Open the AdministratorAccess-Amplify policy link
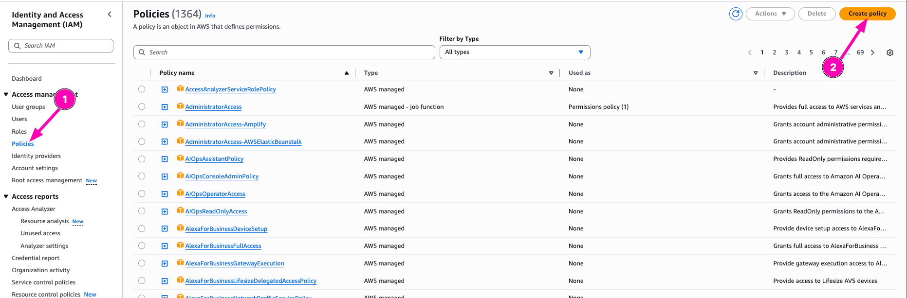 (225, 124)
